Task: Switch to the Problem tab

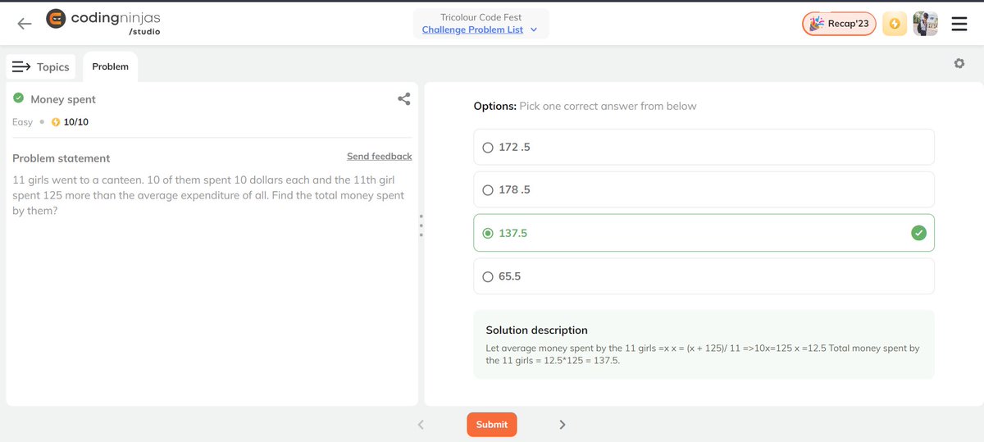Action: click(x=110, y=66)
